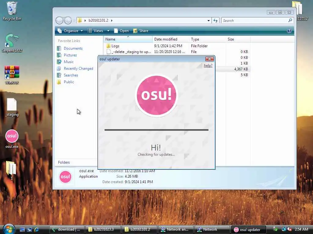Maximize the explorer window
The height and width of the screenshot is (234, 313).
click(x=280, y=12)
